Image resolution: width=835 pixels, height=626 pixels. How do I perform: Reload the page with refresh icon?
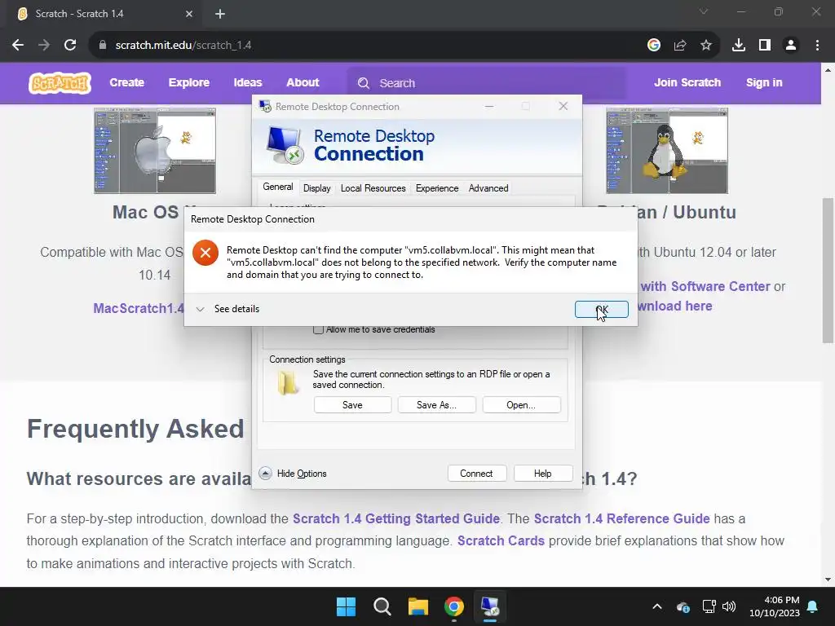70,46
